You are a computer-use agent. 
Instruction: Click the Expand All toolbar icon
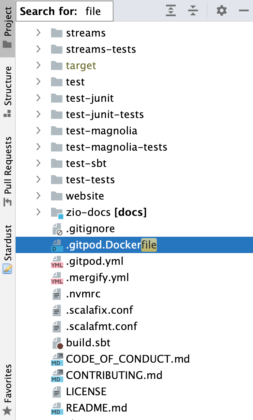coord(171,11)
